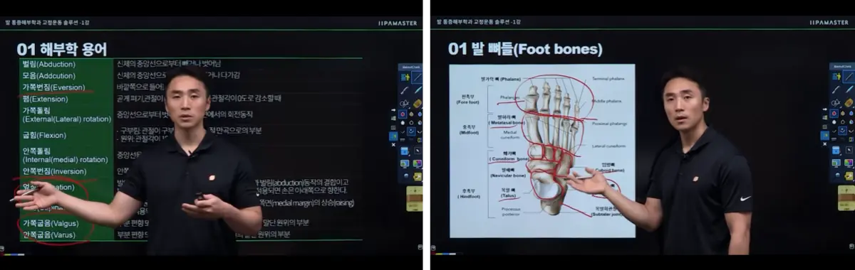Screen dimensions: 855x270
Task: Expand the arrow icon beside the right toolbar
Action: pyautogui.click(x=824, y=109)
